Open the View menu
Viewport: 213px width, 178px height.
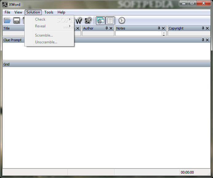pyautogui.click(x=18, y=12)
